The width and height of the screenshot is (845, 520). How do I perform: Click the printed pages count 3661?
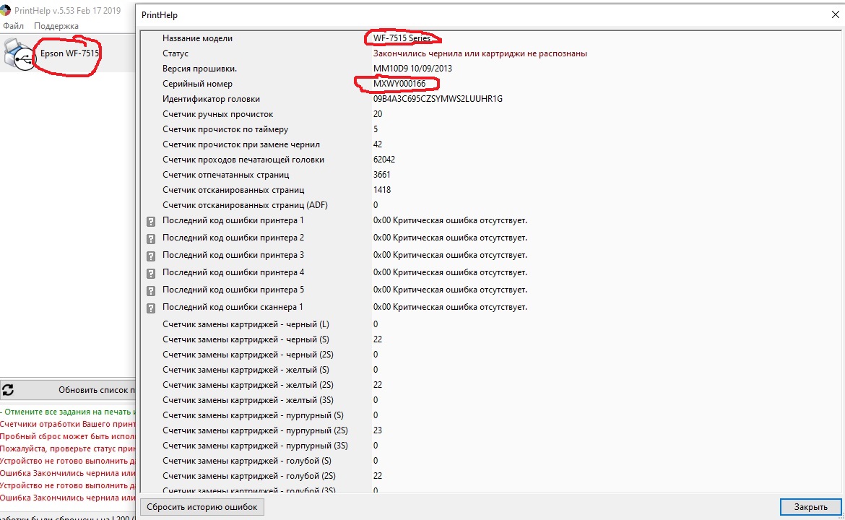pos(381,175)
